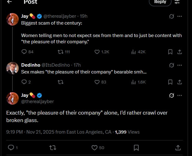This screenshot has height=156, width=192.
Task: Repost Jay's post with 111 reposts
Action: pos(61,52)
